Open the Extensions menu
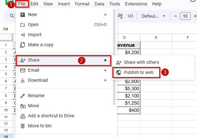The image size is (197, 138). pos(136,4)
